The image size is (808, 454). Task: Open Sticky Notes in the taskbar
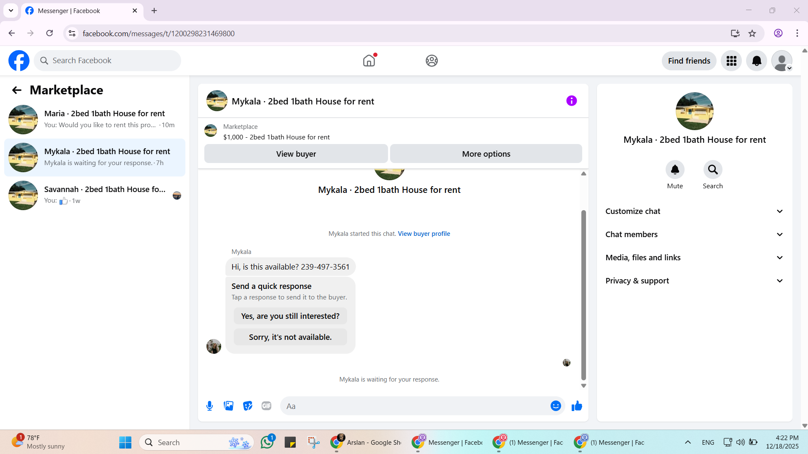pos(290,443)
